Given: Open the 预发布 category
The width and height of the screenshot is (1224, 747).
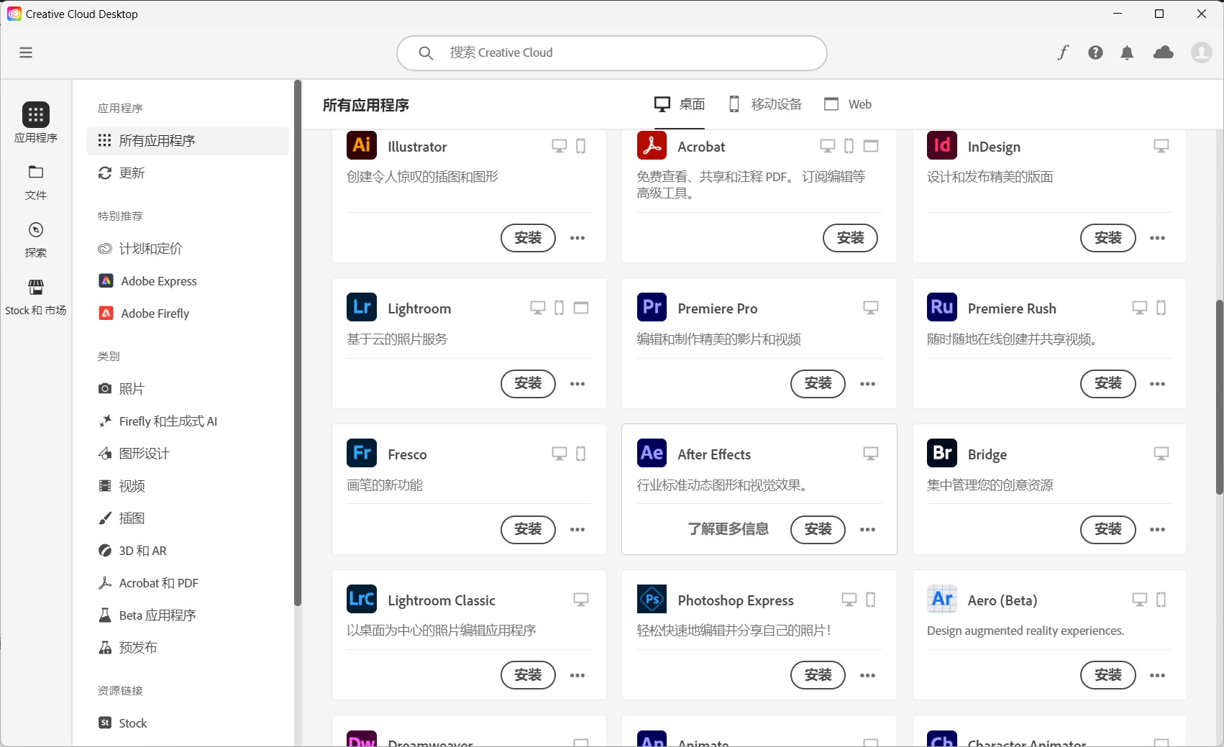Looking at the screenshot, I should [188, 647].
